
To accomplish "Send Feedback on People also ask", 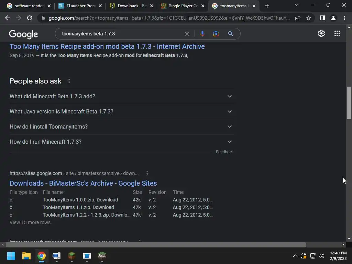I will tap(225, 152).
